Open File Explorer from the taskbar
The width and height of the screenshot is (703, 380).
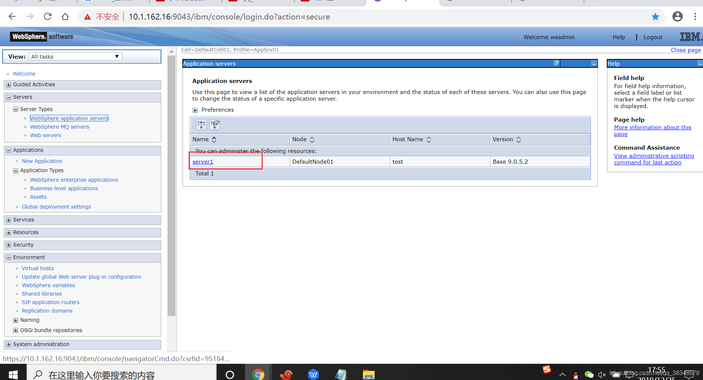pos(368,374)
